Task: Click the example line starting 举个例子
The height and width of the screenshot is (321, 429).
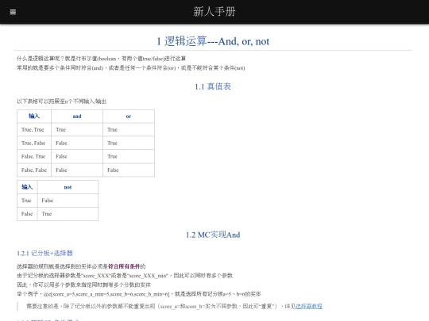Action: click(x=139, y=294)
